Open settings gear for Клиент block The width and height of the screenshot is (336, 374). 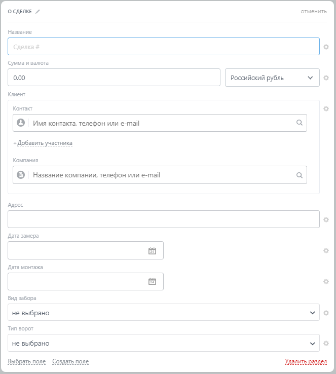326,108
